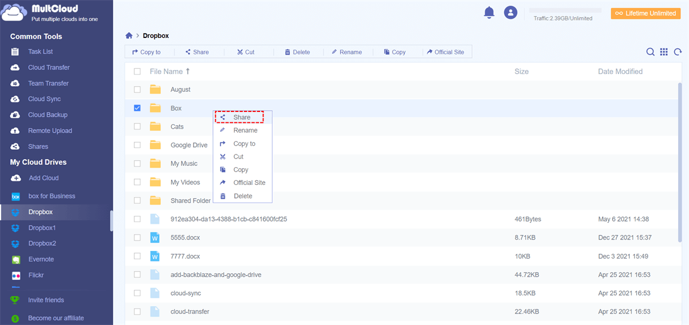
Task: Toggle the select-all files checkbox
Action: tap(137, 72)
